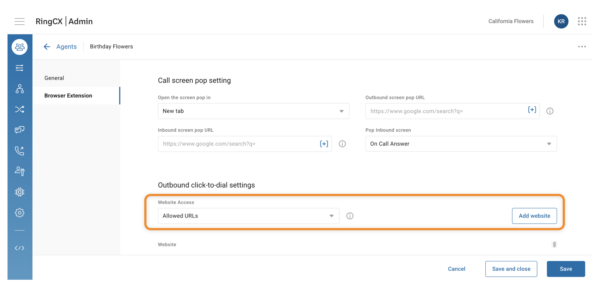Click the outbound phone call sidebar icon
The width and height of the screenshot is (601, 291).
[x=20, y=151]
